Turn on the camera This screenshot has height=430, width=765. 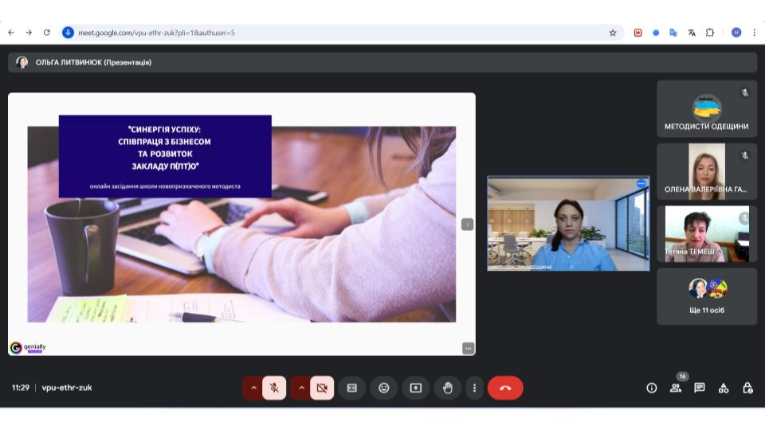(322, 388)
